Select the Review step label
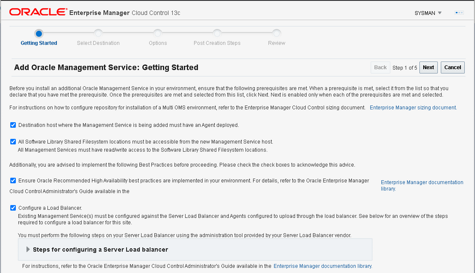The width and height of the screenshot is (475, 273). tap(276, 43)
